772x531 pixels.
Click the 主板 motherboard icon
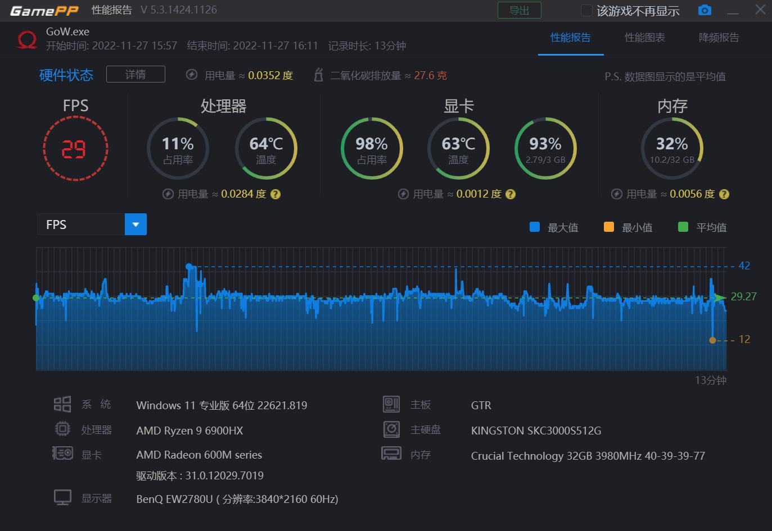(391, 404)
